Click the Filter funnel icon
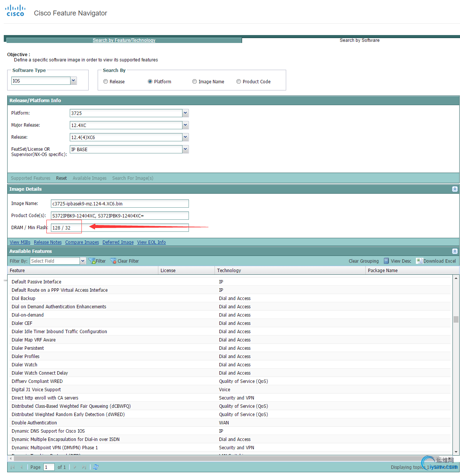460x473 pixels. pyautogui.click(x=92, y=261)
